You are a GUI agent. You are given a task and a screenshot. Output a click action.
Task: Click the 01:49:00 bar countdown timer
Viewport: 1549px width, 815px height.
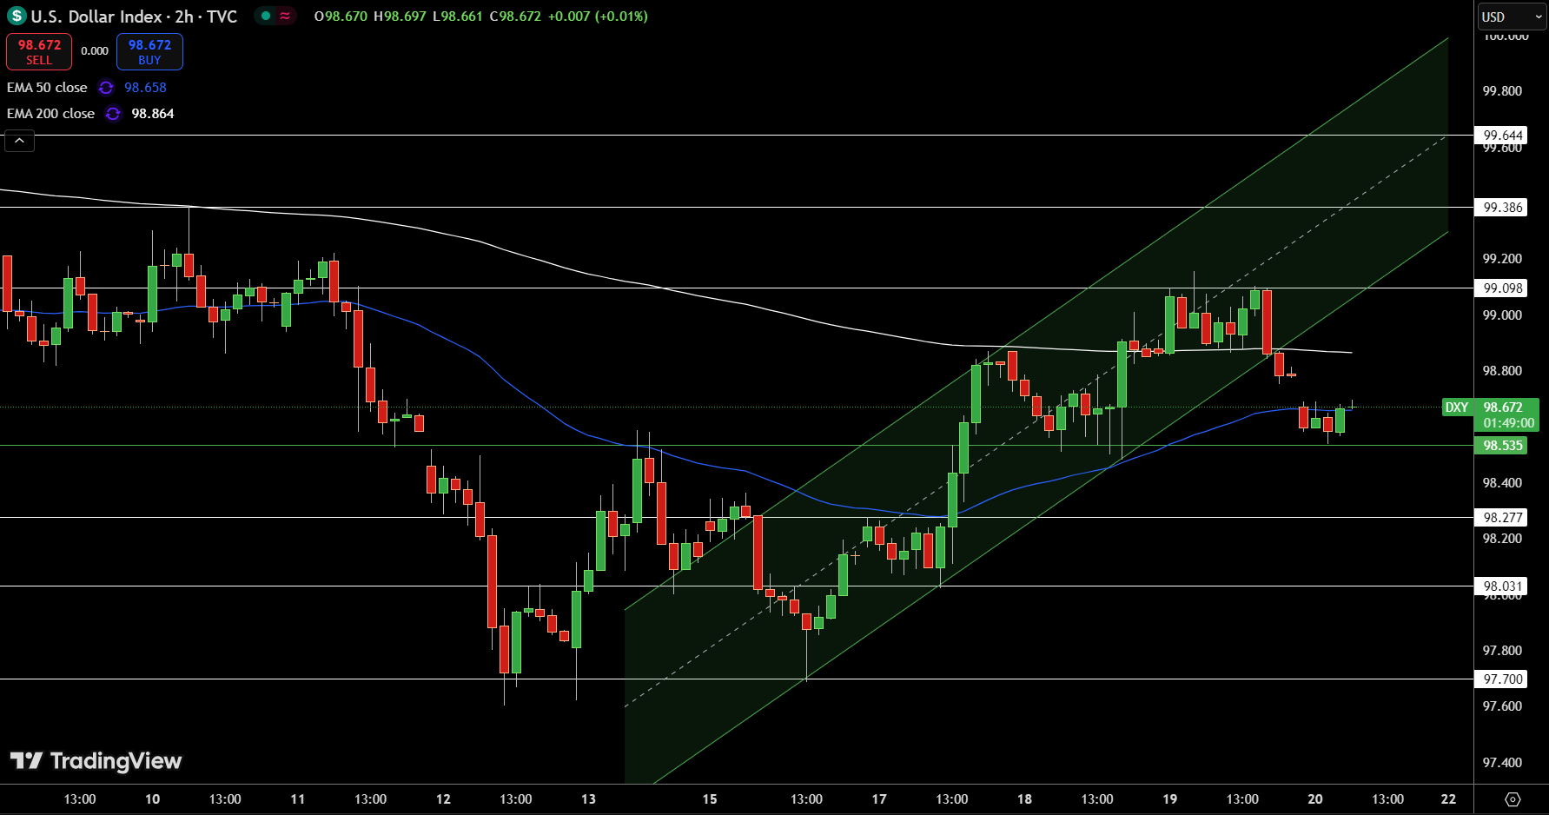pyautogui.click(x=1508, y=423)
